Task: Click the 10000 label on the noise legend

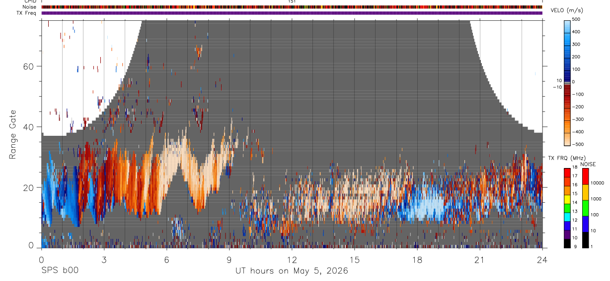Action: pos(598,183)
